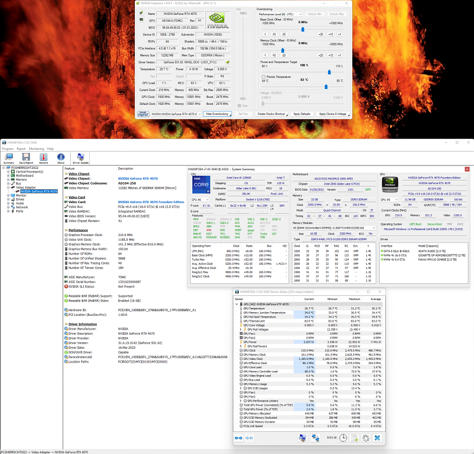Expand GPU D3D Usages in Sensor Status
Image resolution: width=474 pixels, height=454 pixels.
pyautogui.click(x=241, y=388)
